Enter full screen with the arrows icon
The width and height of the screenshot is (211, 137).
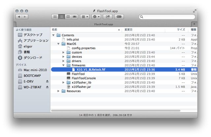tap(195, 11)
